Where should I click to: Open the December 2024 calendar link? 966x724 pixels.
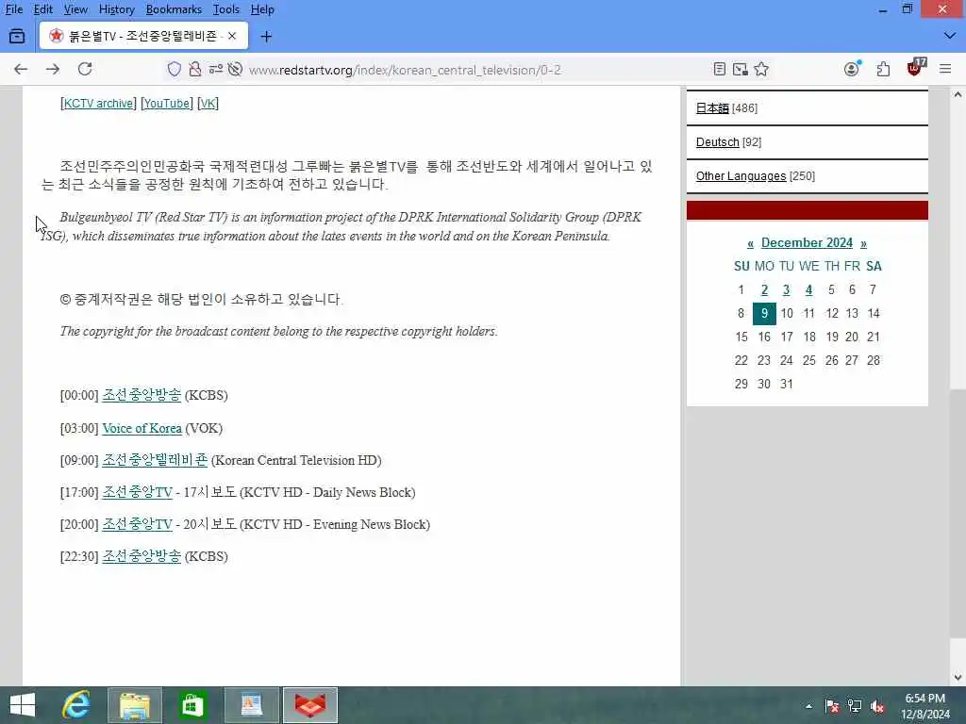tap(808, 242)
